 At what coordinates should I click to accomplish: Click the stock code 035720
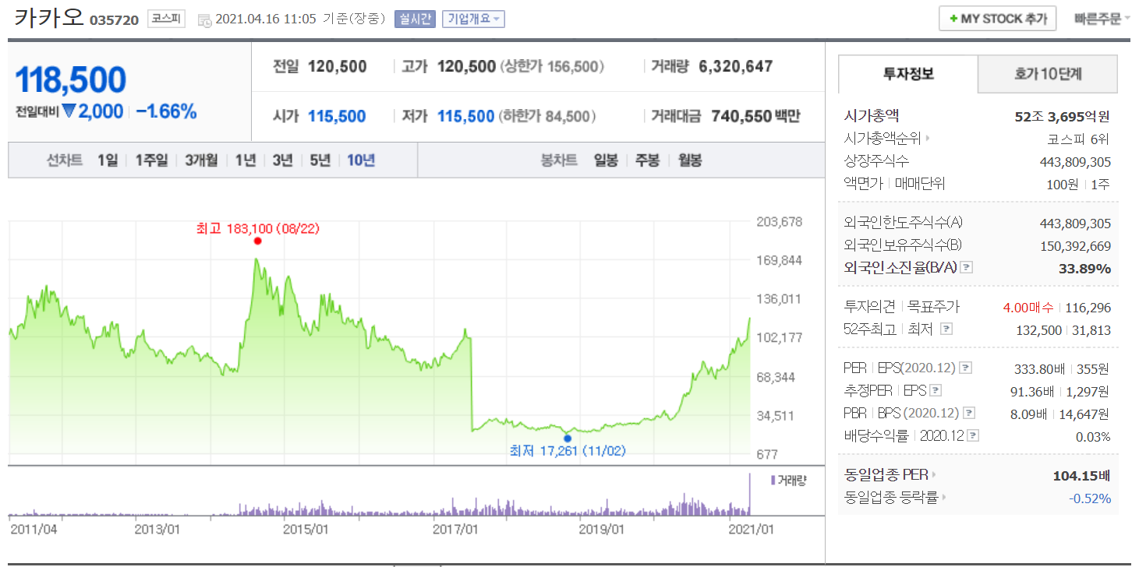[x=114, y=20]
